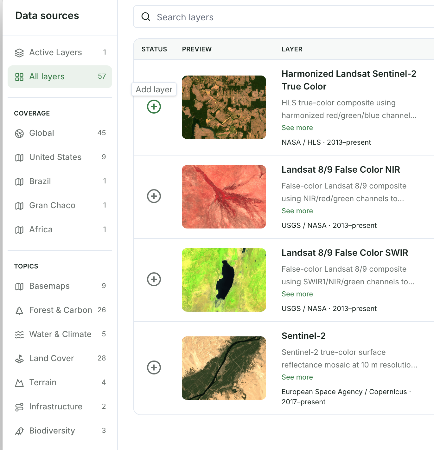The height and width of the screenshot is (450, 434).
Task: Open the Terrain topic
Action: click(60, 382)
